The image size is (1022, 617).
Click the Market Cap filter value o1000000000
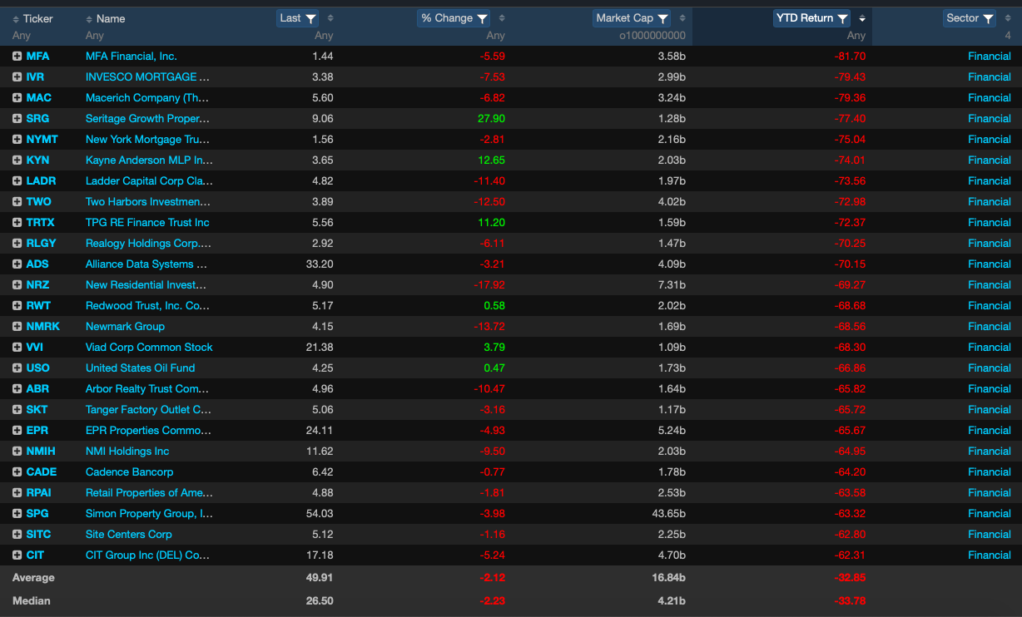coord(652,36)
